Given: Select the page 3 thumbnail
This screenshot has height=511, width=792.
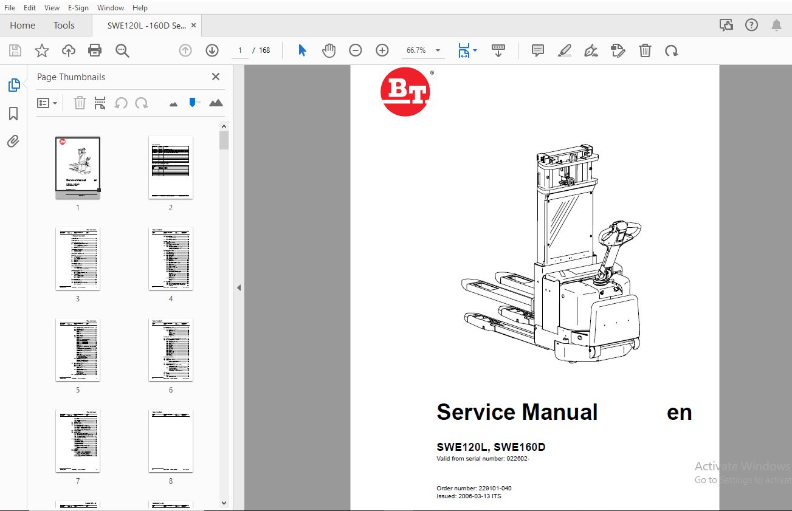Looking at the screenshot, I should [78, 259].
